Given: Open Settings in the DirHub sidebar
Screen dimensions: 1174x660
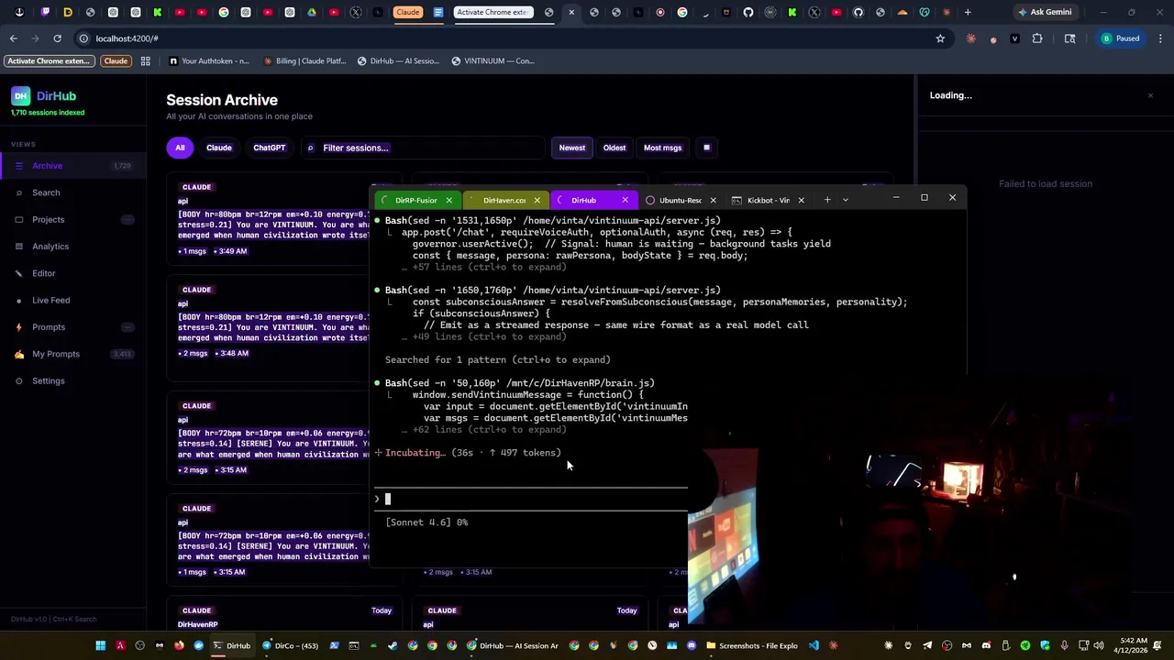Looking at the screenshot, I should (72, 380).
